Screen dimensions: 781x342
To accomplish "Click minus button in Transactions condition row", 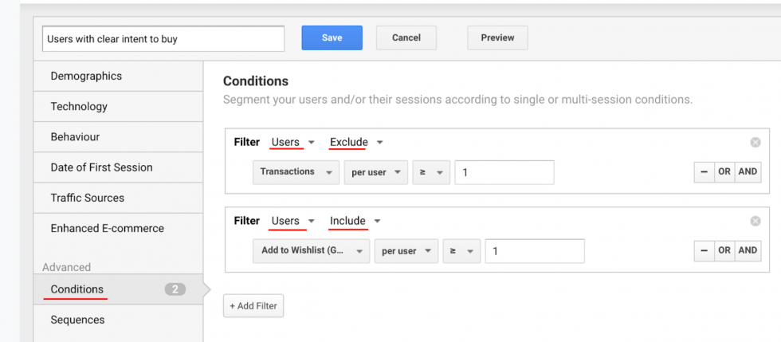I will pos(704,172).
